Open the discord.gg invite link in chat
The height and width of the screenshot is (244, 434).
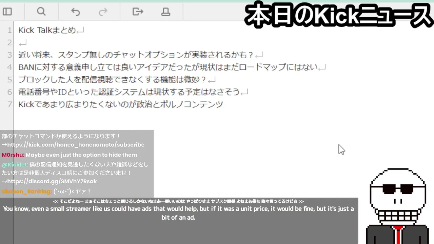[x=52, y=181]
